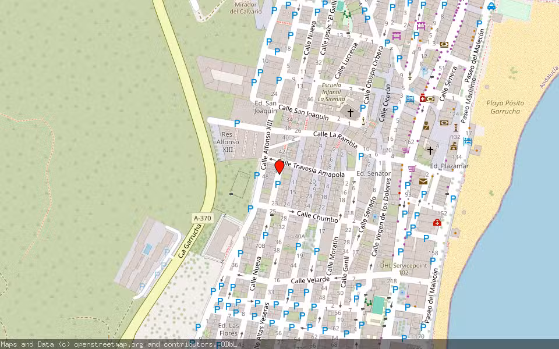Select the blue hotel icon near Calle Cicerón
The image size is (559, 349).
tap(410, 98)
